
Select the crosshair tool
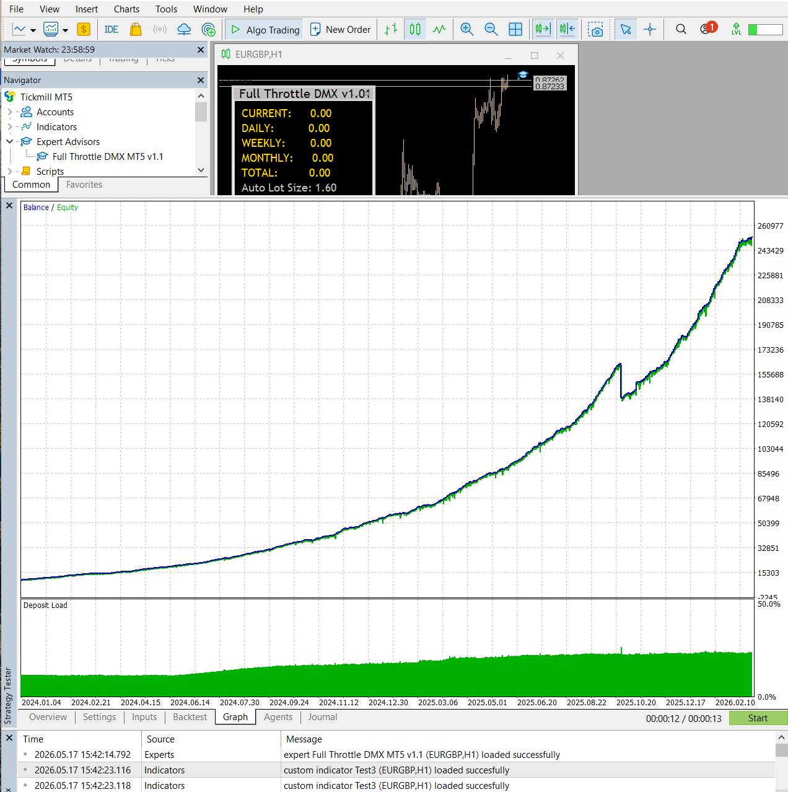point(650,29)
